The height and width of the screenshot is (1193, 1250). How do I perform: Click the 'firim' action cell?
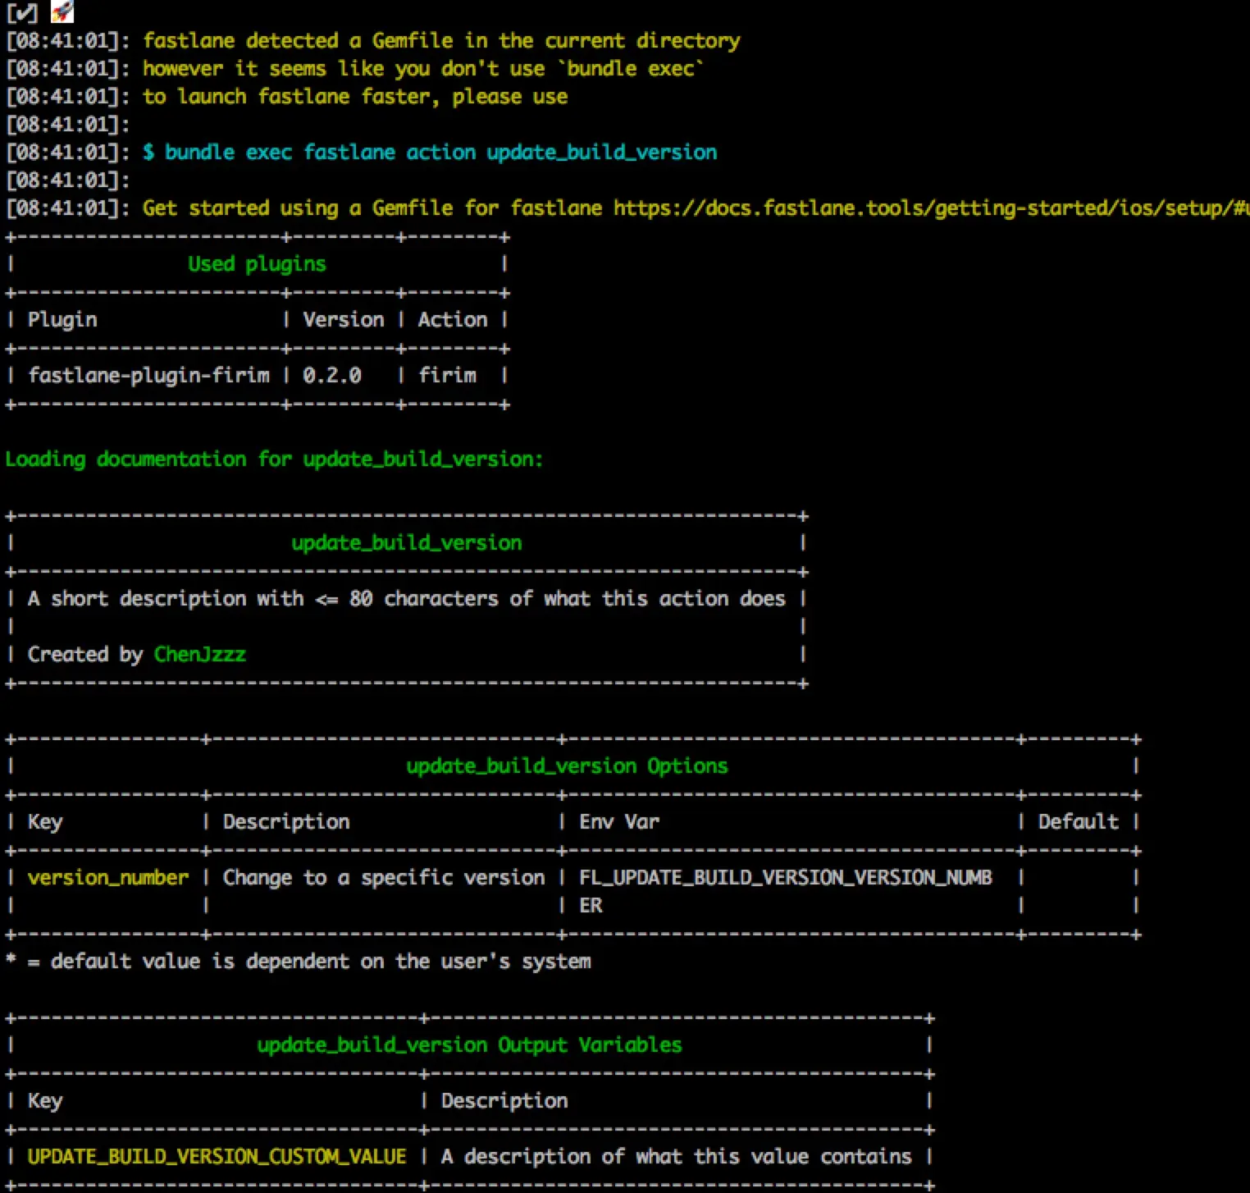point(447,376)
